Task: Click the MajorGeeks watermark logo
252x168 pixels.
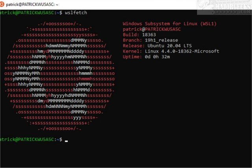Action: point(224,7)
